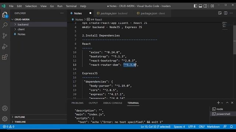This screenshot has height=132, width=236.
Task: Collapse the CRUD-MERN root folder
Action: coord(38,19)
